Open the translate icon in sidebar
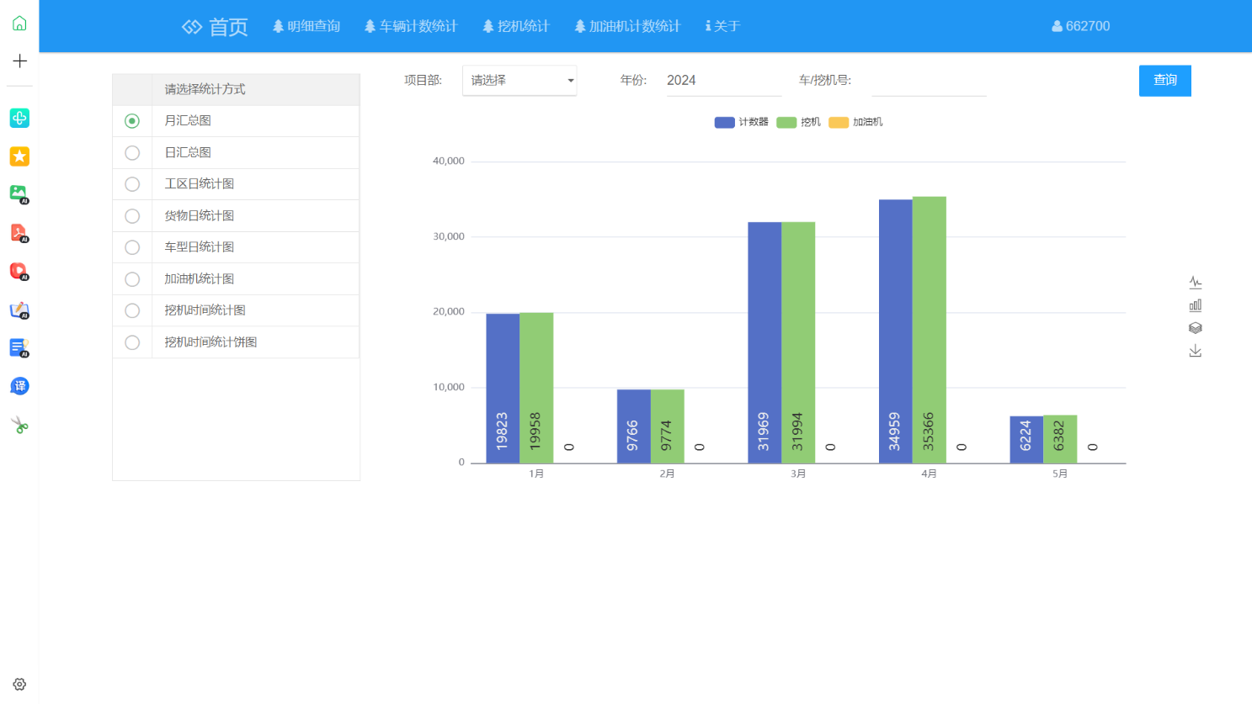The image size is (1252, 704). pos(19,386)
